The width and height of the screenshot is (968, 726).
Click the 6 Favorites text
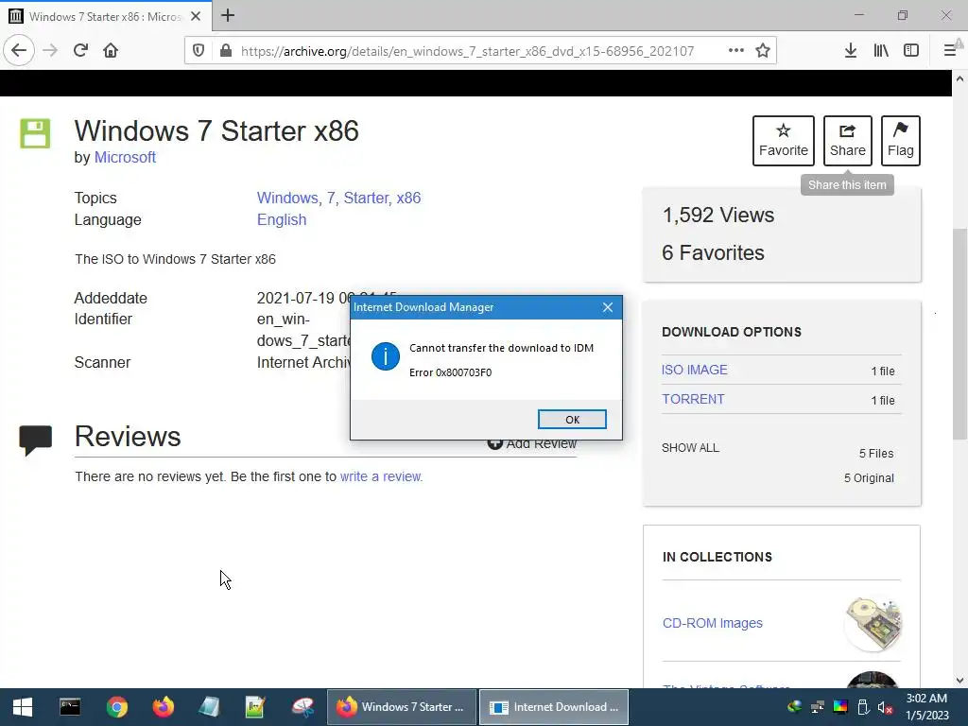(x=713, y=252)
